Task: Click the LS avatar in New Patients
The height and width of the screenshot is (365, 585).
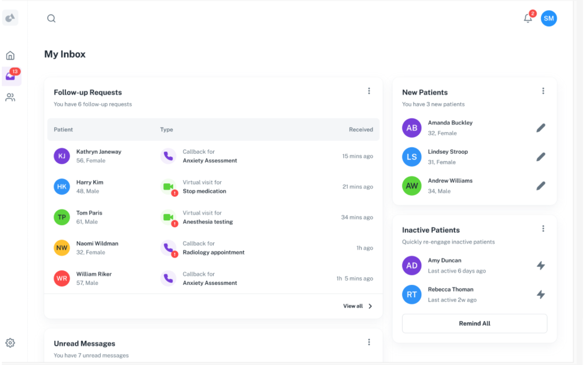Action: coord(412,157)
